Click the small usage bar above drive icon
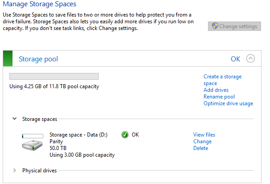Image resolution: width=270 pixels, height=184 pixels. [33, 136]
